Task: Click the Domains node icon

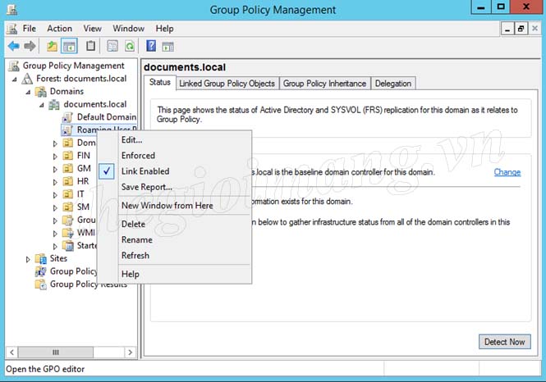Action: (41, 92)
